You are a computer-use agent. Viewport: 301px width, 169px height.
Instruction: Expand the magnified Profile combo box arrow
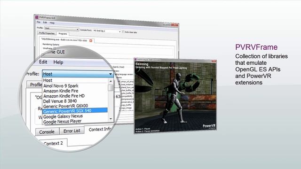(x=111, y=74)
